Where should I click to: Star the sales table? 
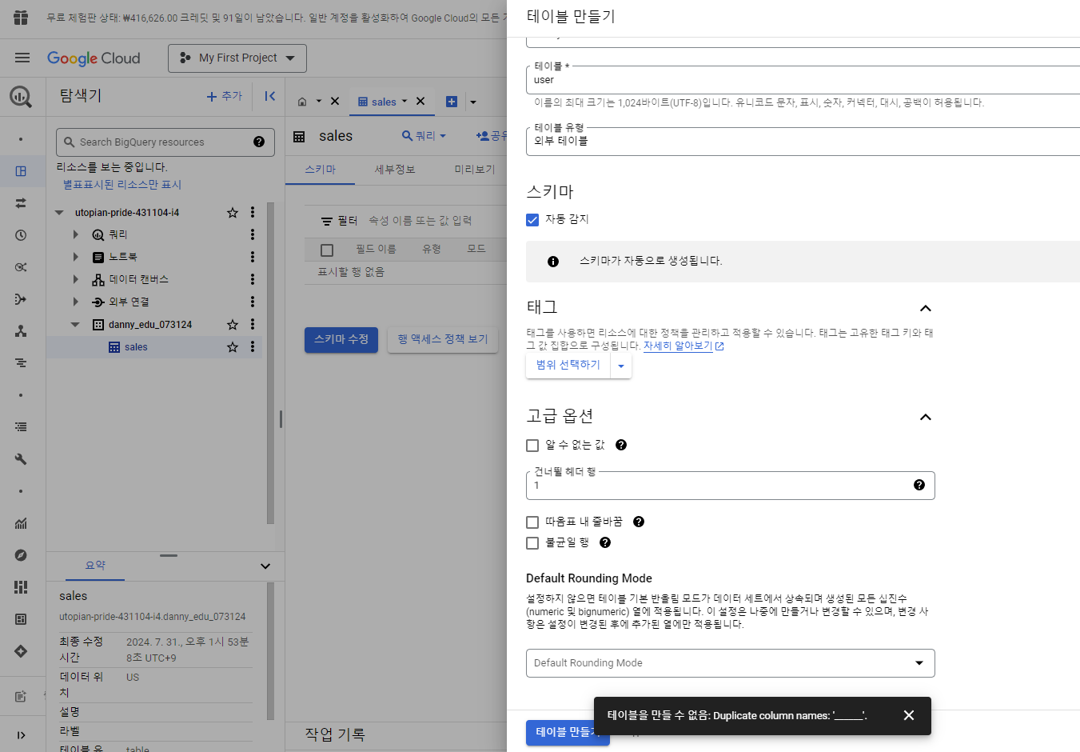pyautogui.click(x=233, y=347)
